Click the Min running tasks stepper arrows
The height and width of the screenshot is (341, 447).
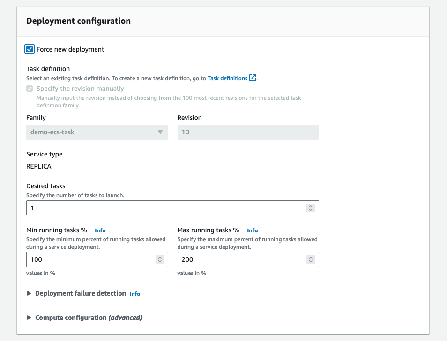point(159,259)
